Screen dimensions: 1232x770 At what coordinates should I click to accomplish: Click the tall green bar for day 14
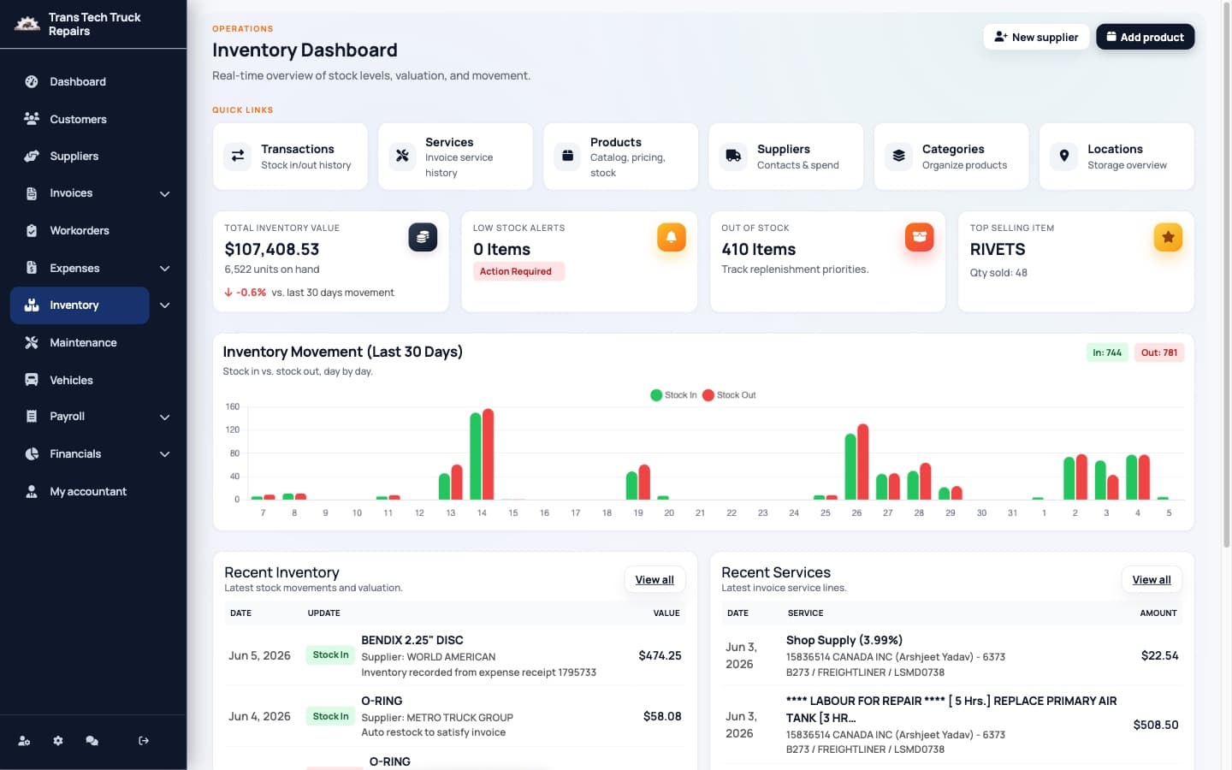[476, 456]
